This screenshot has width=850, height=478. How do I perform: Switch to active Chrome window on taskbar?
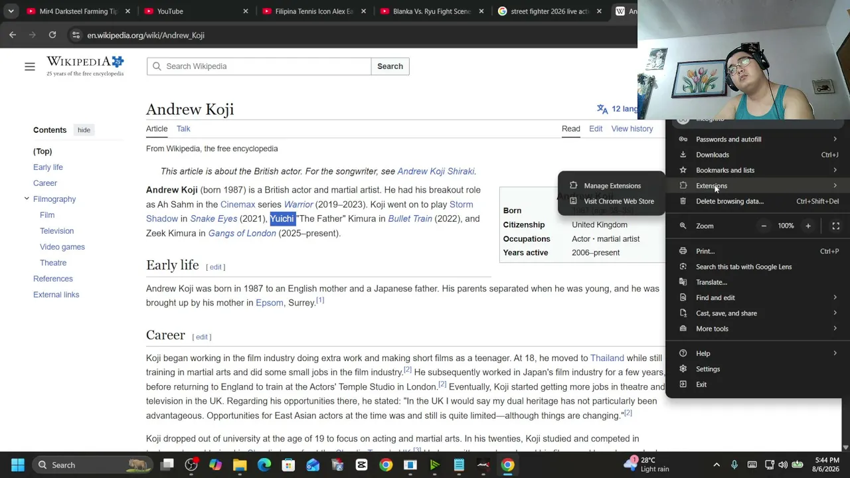click(507, 465)
